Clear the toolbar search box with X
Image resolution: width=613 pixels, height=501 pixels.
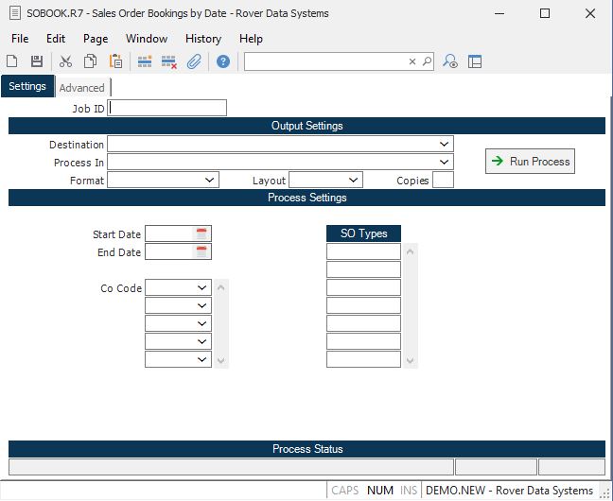412,61
